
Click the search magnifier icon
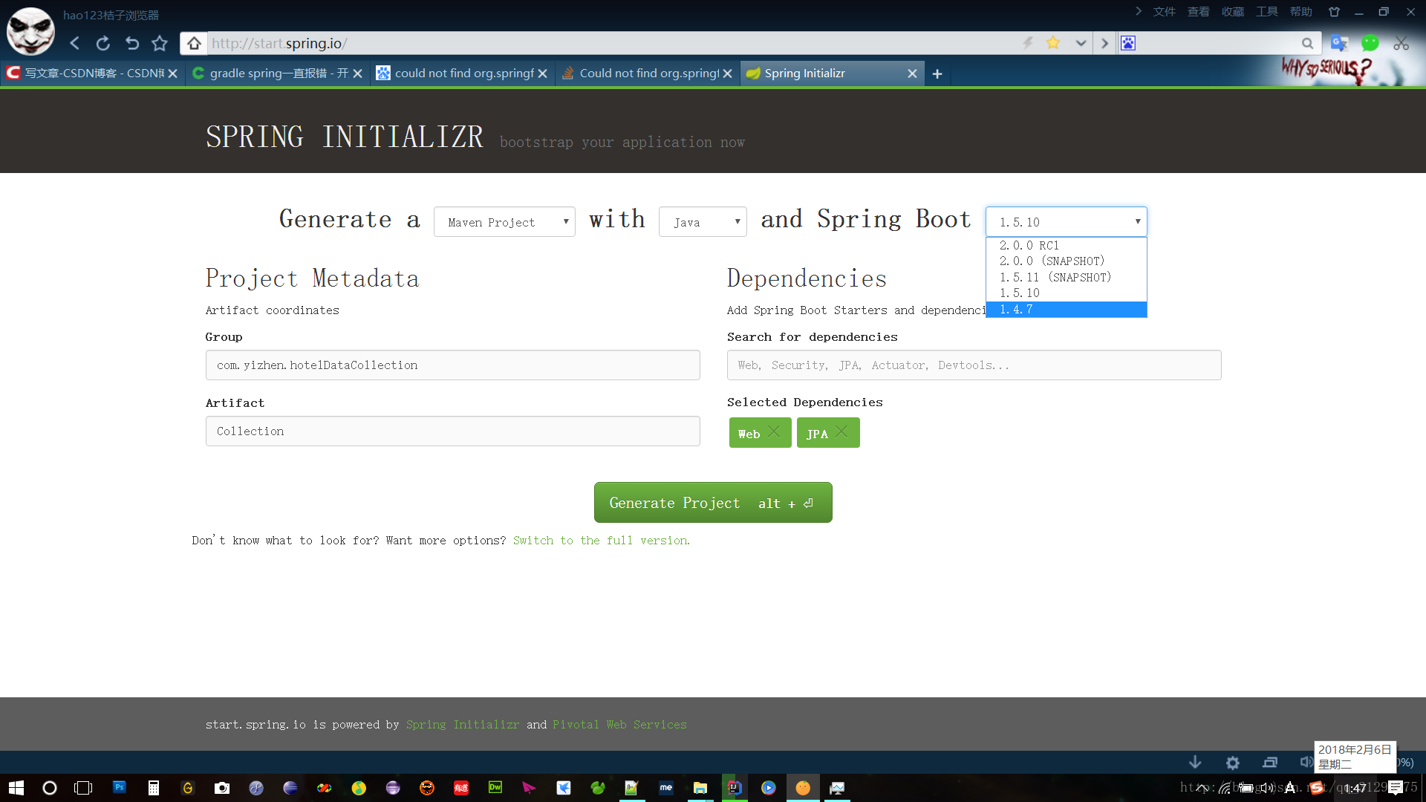click(1307, 43)
